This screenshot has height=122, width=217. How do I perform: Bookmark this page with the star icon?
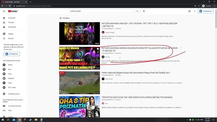point(199,6)
